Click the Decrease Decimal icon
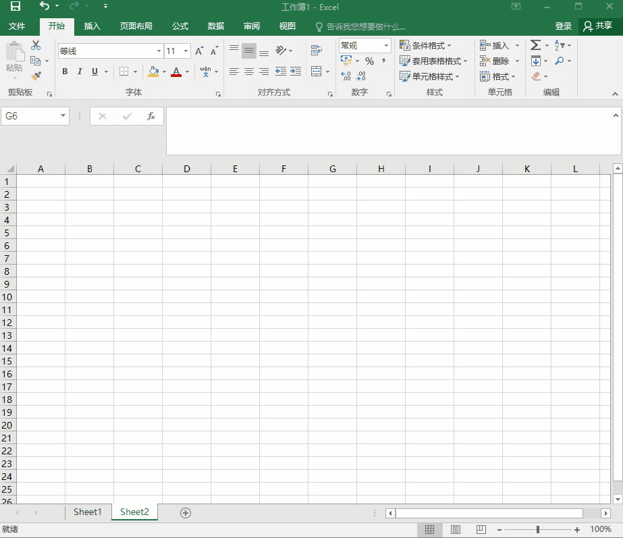This screenshot has height=538, width=623. coord(360,76)
